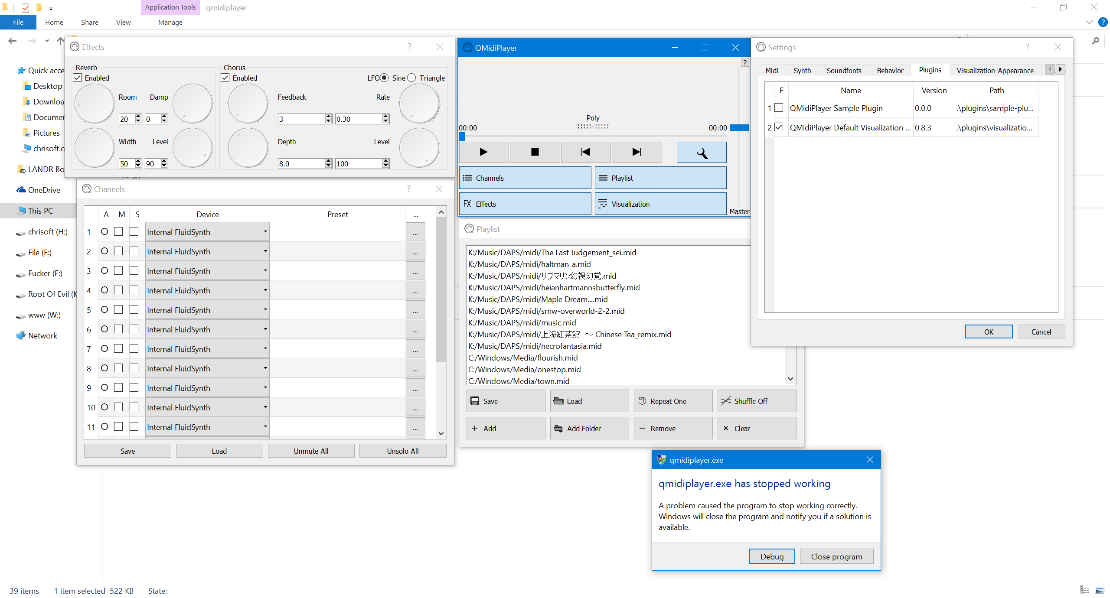Image resolution: width=1110 pixels, height=598 pixels.
Task: Select the Sine LFO radio button
Action: tap(384, 78)
